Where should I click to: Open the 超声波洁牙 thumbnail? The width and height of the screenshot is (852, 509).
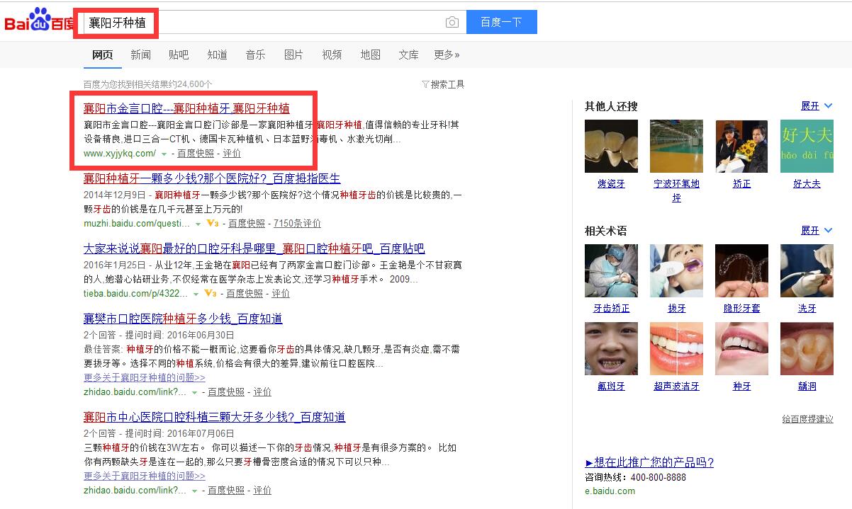676,349
